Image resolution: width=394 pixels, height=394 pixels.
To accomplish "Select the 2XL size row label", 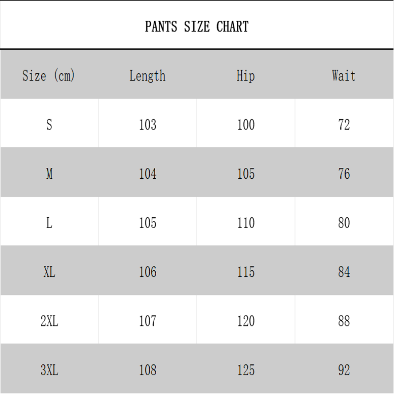I will pyautogui.click(x=49, y=321).
